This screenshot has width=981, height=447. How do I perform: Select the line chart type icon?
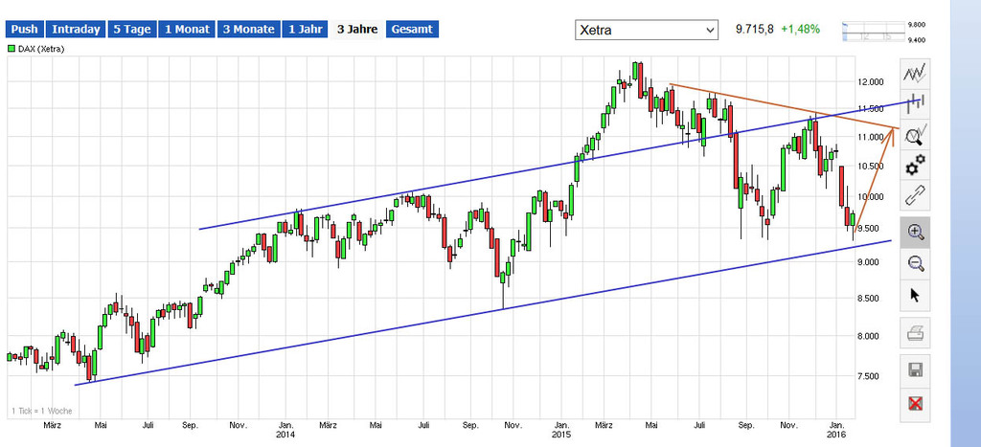pos(915,72)
